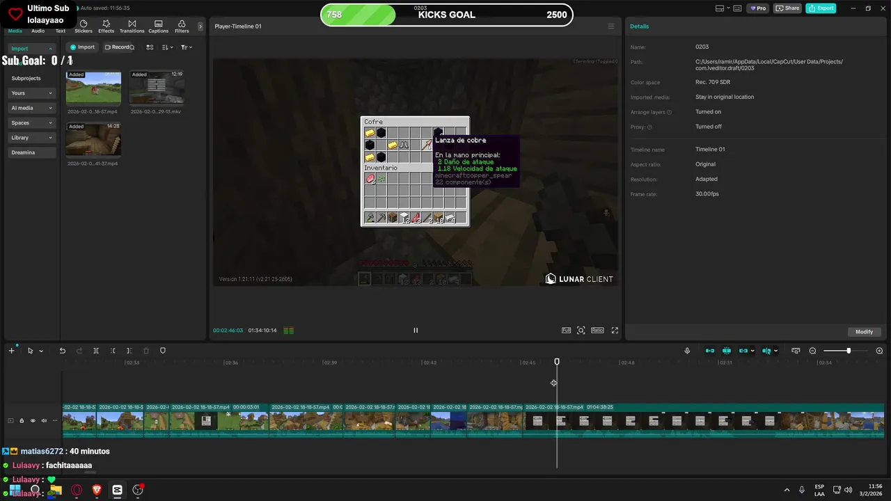Fit timeline to window icon

tap(796, 351)
